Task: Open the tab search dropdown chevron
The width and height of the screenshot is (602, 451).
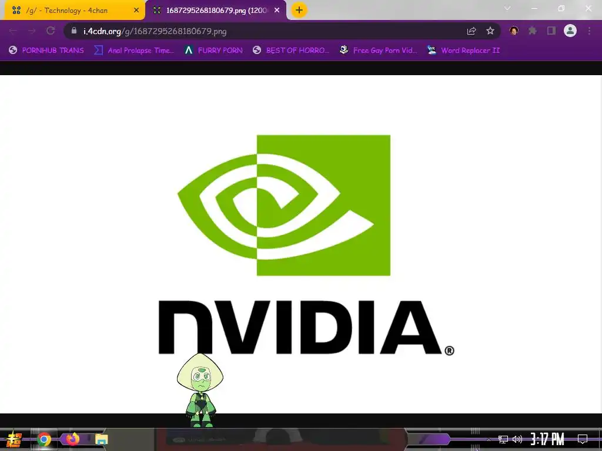Action: (507, 8)
